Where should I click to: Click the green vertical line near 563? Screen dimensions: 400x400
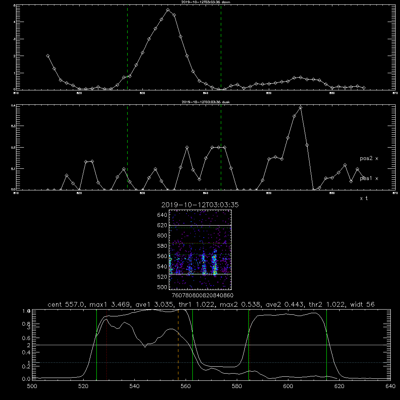193,345
